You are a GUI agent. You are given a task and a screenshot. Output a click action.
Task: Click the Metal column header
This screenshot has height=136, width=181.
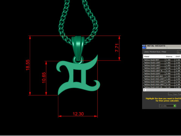point(154,56)
